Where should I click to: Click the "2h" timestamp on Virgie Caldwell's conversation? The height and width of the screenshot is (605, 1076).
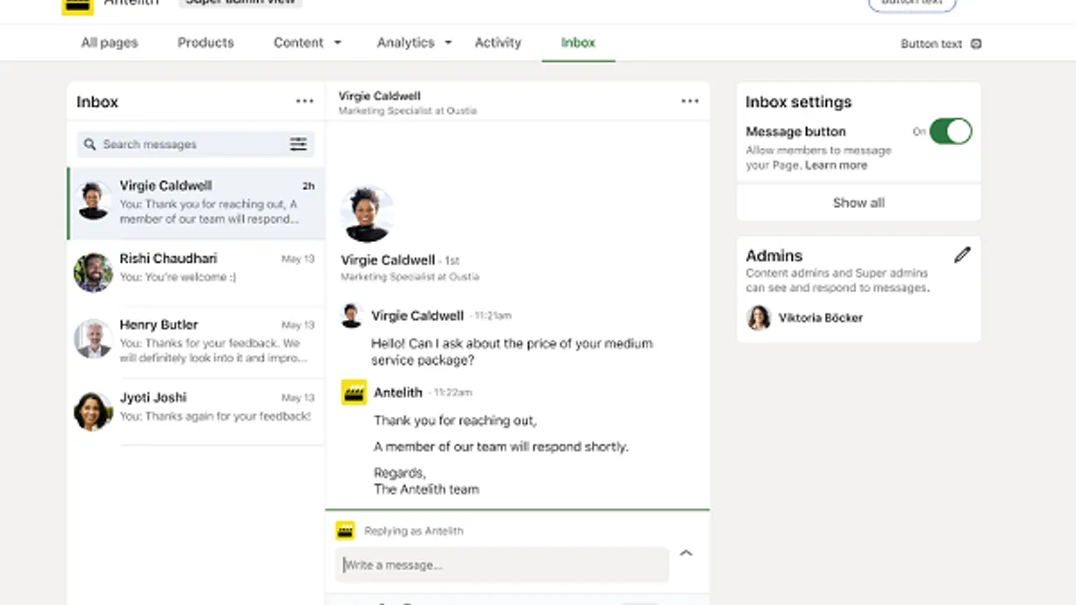308,186
